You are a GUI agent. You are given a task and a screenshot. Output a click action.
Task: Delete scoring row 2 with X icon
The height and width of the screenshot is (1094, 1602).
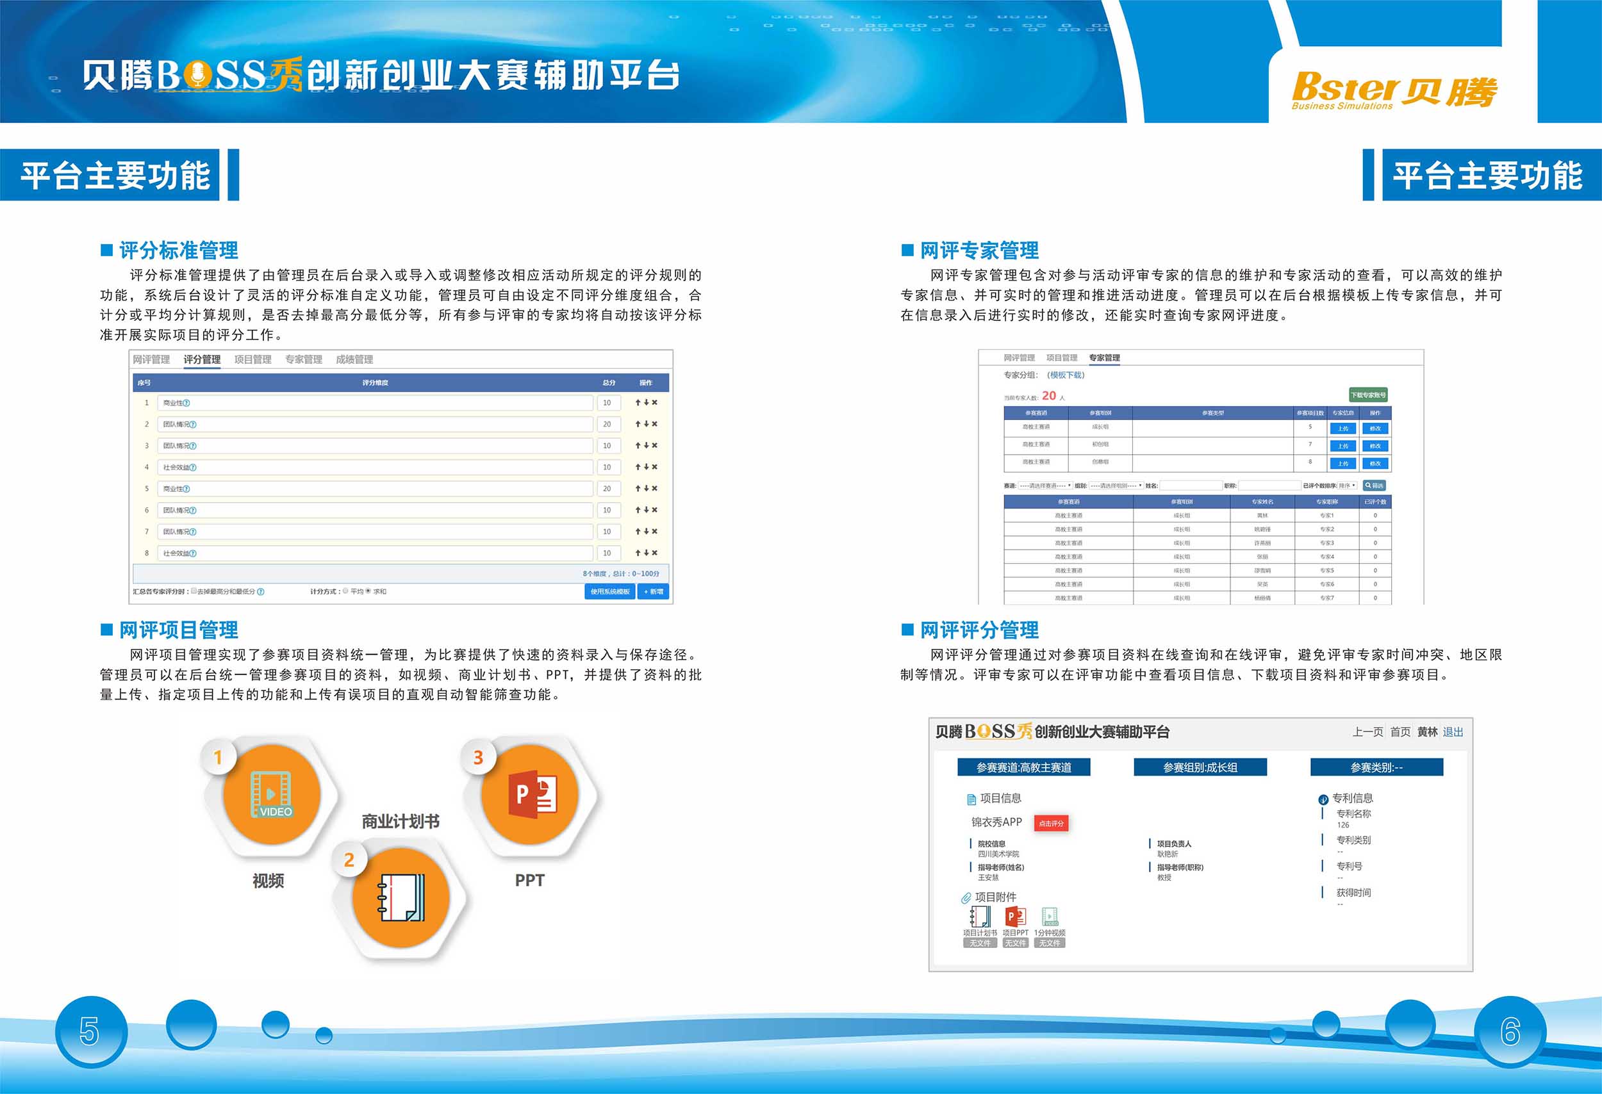[x=655, y=423]
